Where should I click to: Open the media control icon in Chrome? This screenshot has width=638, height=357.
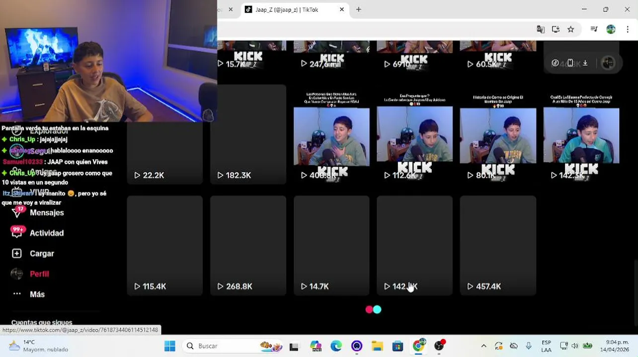(x=594, y=29)
